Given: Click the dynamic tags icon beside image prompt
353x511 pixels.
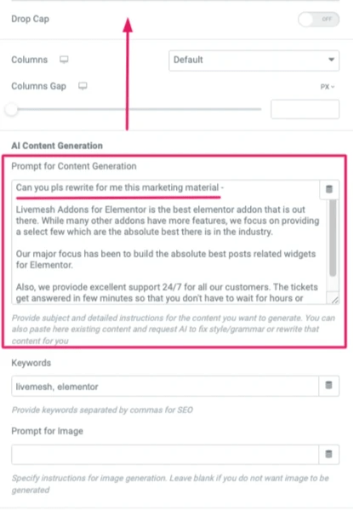Looking at the screenshot, I should tap(328, 454).
